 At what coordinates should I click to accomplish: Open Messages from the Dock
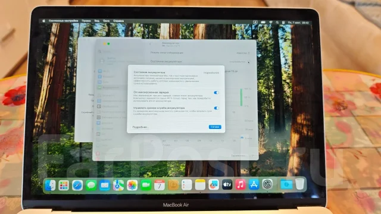coord(91,185)
